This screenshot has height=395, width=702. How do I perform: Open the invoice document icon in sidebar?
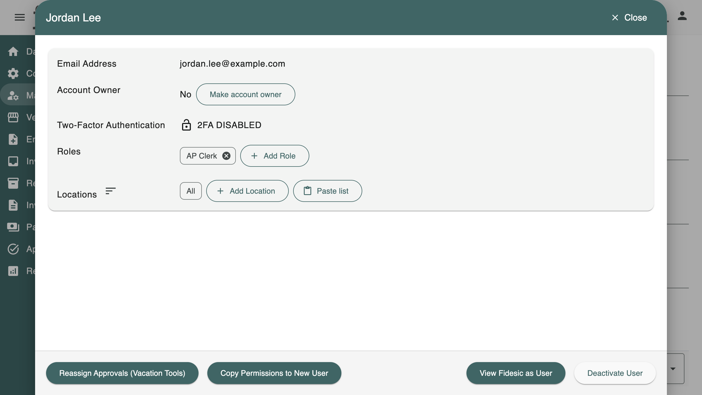(x=13, y=205)
